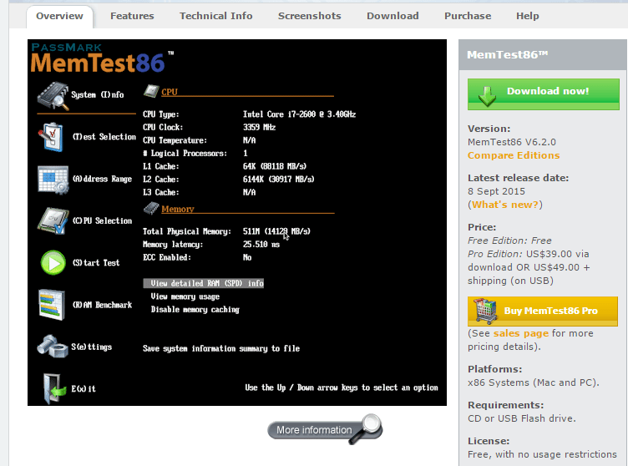Click the 3359 MHz CPU clock value

(259, 128)
